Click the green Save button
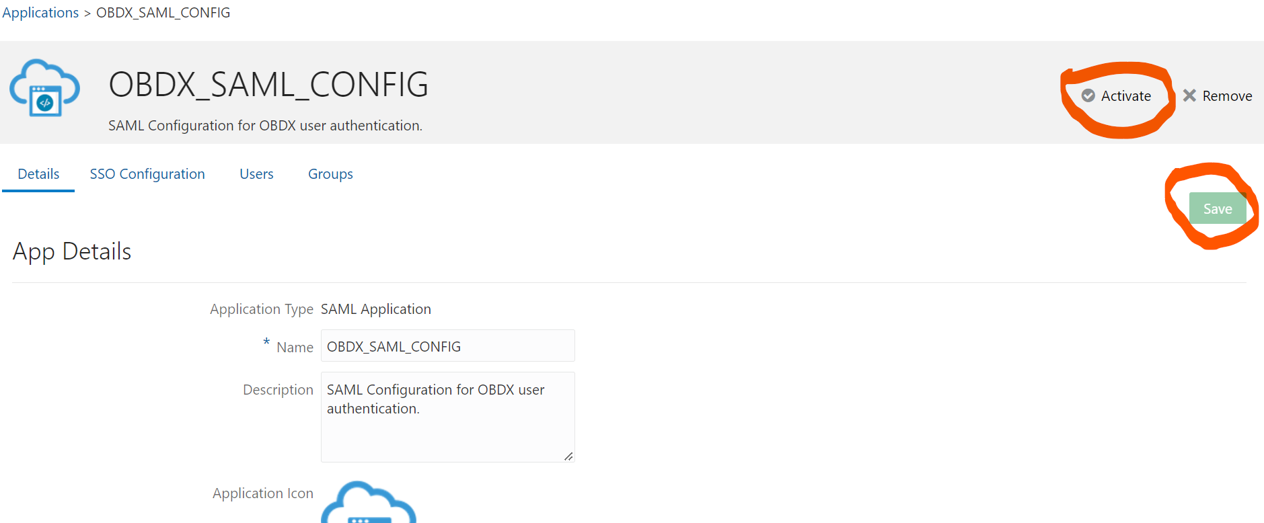1264x523 pixels. (1218, 208)
